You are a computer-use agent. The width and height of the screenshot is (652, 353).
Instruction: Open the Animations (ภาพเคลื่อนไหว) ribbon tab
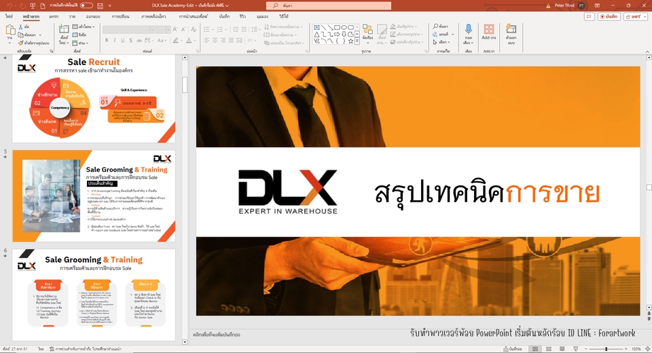pos(153,16)
